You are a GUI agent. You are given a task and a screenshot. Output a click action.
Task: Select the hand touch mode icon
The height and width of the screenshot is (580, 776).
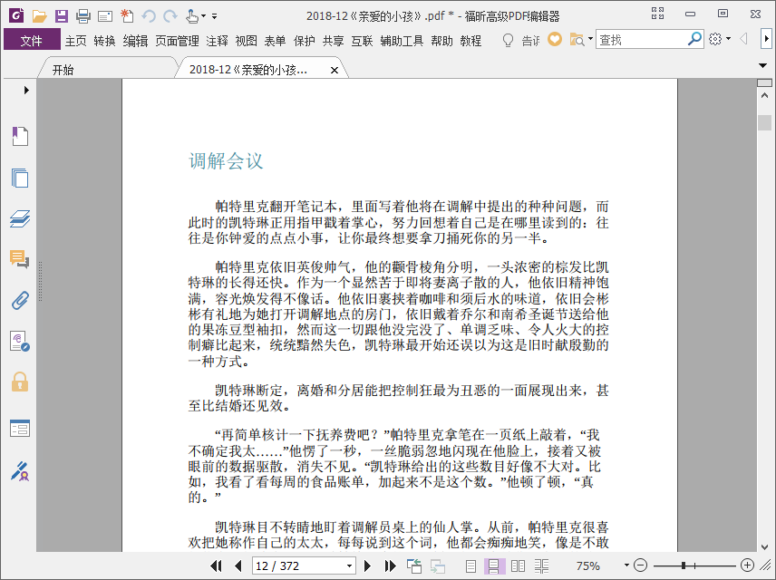[x=192, y=16]
